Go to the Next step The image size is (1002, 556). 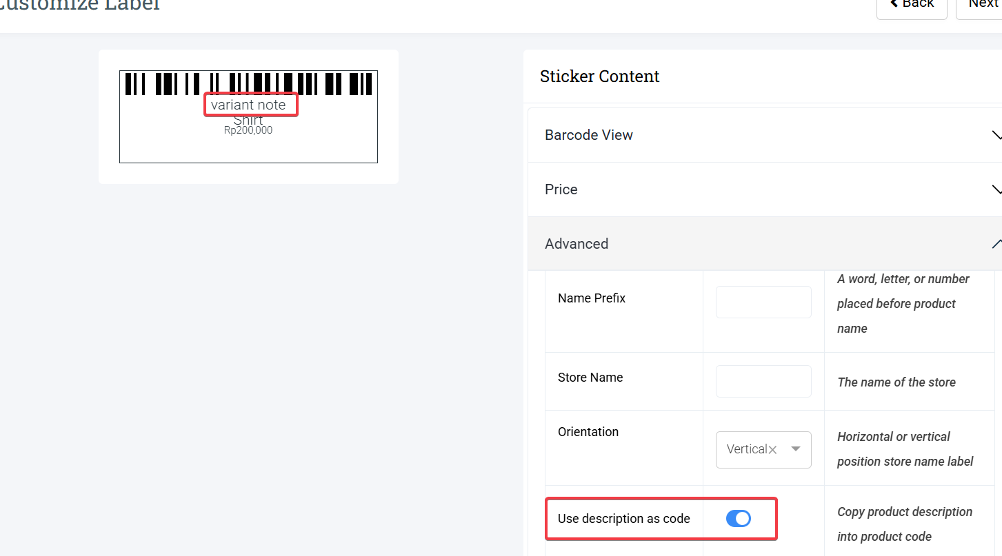[983, 4]
